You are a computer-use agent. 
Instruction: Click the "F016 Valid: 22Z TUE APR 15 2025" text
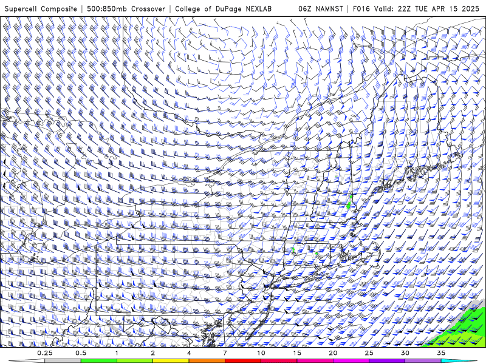(416, 8)
